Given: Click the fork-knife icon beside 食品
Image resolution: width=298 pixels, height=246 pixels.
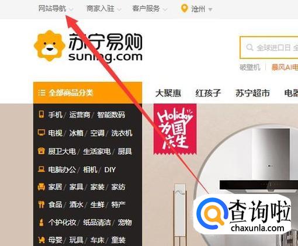Looking at the screenshot, I should click(41, 205).
